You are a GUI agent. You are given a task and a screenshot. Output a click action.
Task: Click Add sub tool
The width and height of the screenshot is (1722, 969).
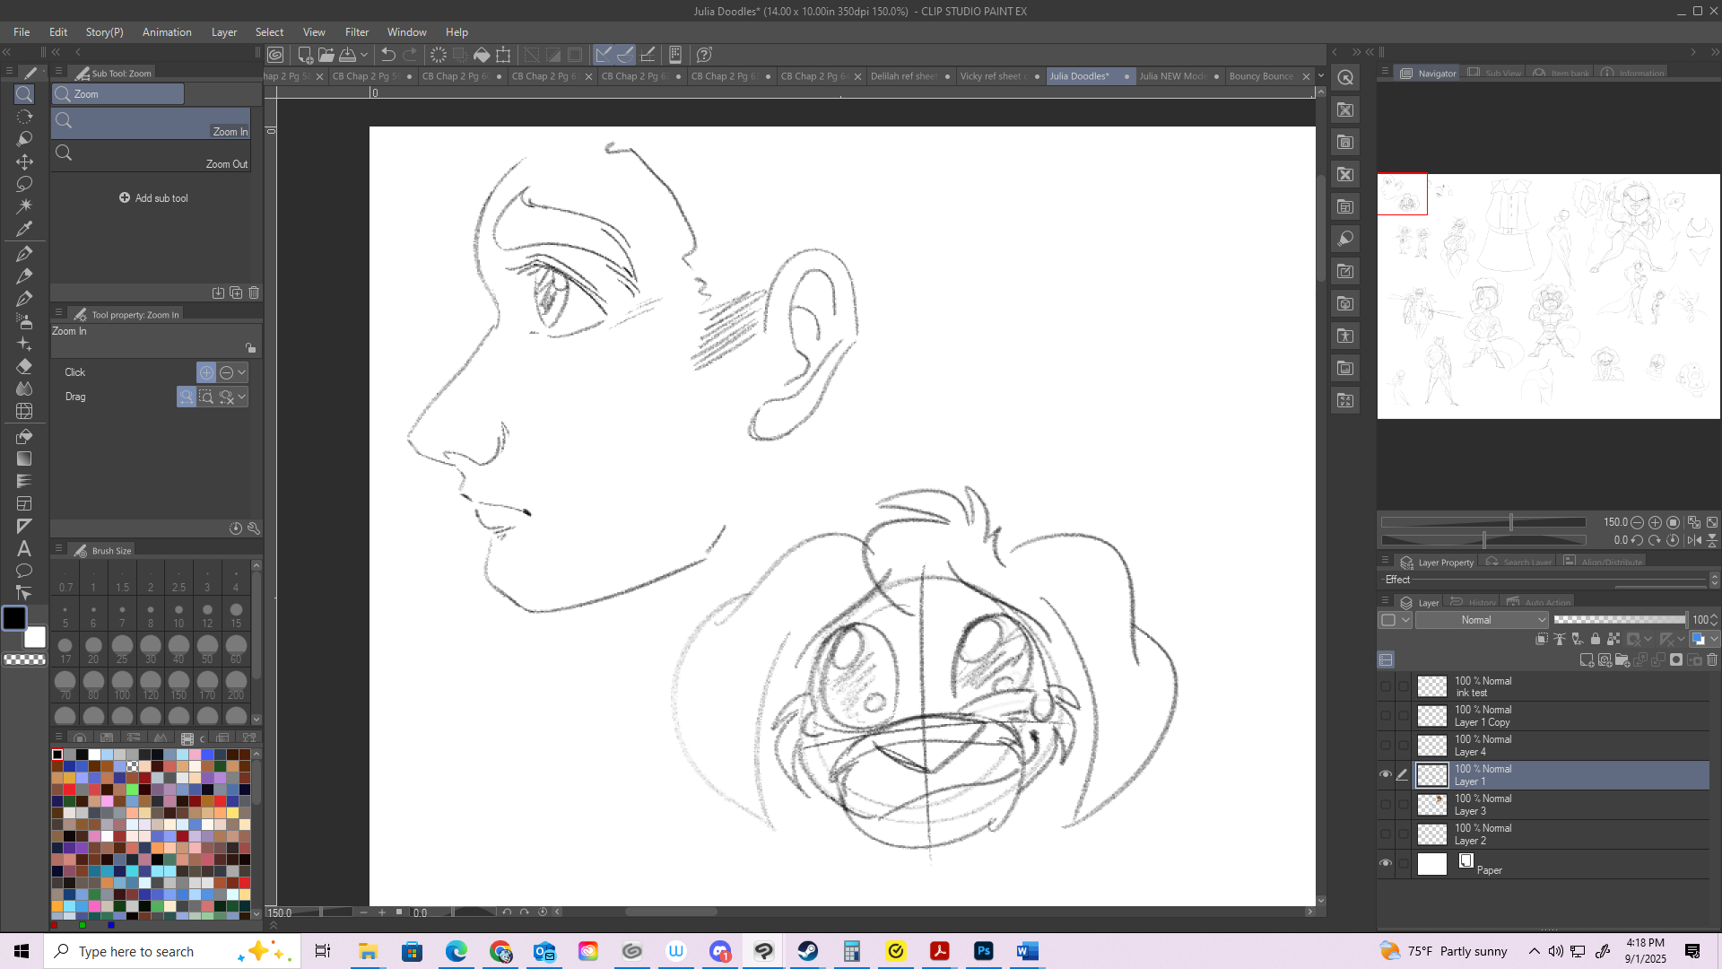click(x=153, y=198)
